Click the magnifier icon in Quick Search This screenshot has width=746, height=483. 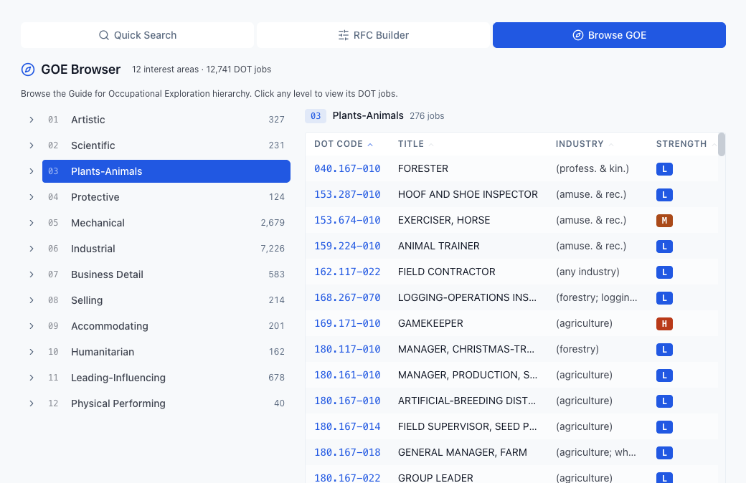[x=104, y=35]
